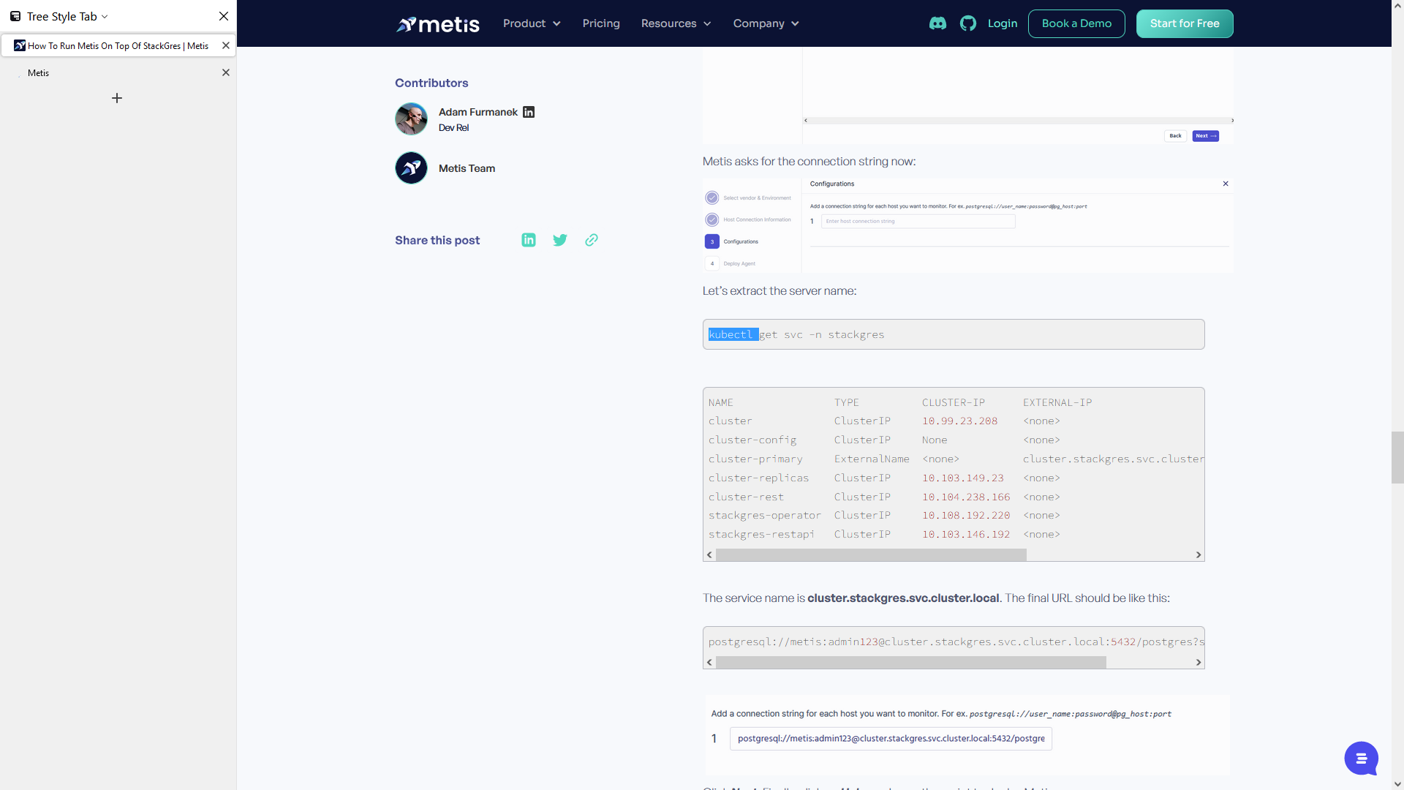Open the chat widget bubble
This screenshot has width=1404, height=790.
tap(1361, 759)
